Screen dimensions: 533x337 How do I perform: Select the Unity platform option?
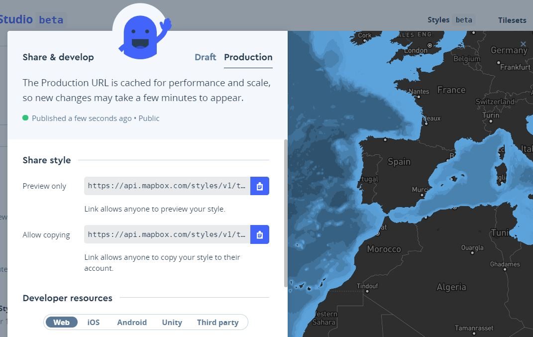pyautogui.click(x=172, y=322)
